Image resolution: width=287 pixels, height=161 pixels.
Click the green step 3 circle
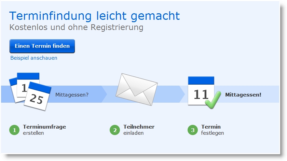click(193, 130)
